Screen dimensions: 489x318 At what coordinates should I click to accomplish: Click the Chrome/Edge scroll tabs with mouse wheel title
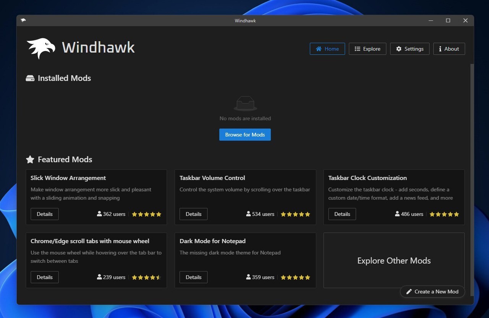click(x=90, y=241)
